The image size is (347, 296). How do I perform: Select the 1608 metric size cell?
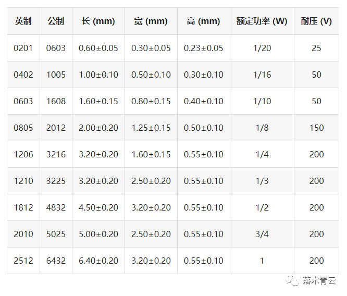coord(56,102)
